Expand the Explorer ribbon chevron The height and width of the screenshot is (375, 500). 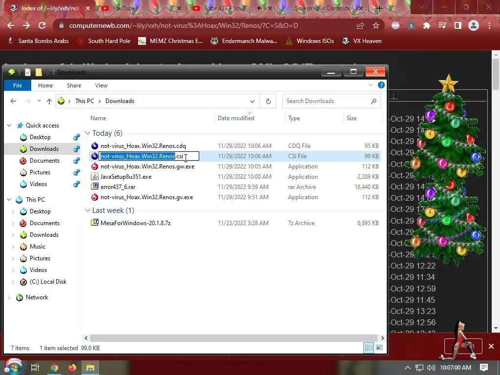[371, 85]
